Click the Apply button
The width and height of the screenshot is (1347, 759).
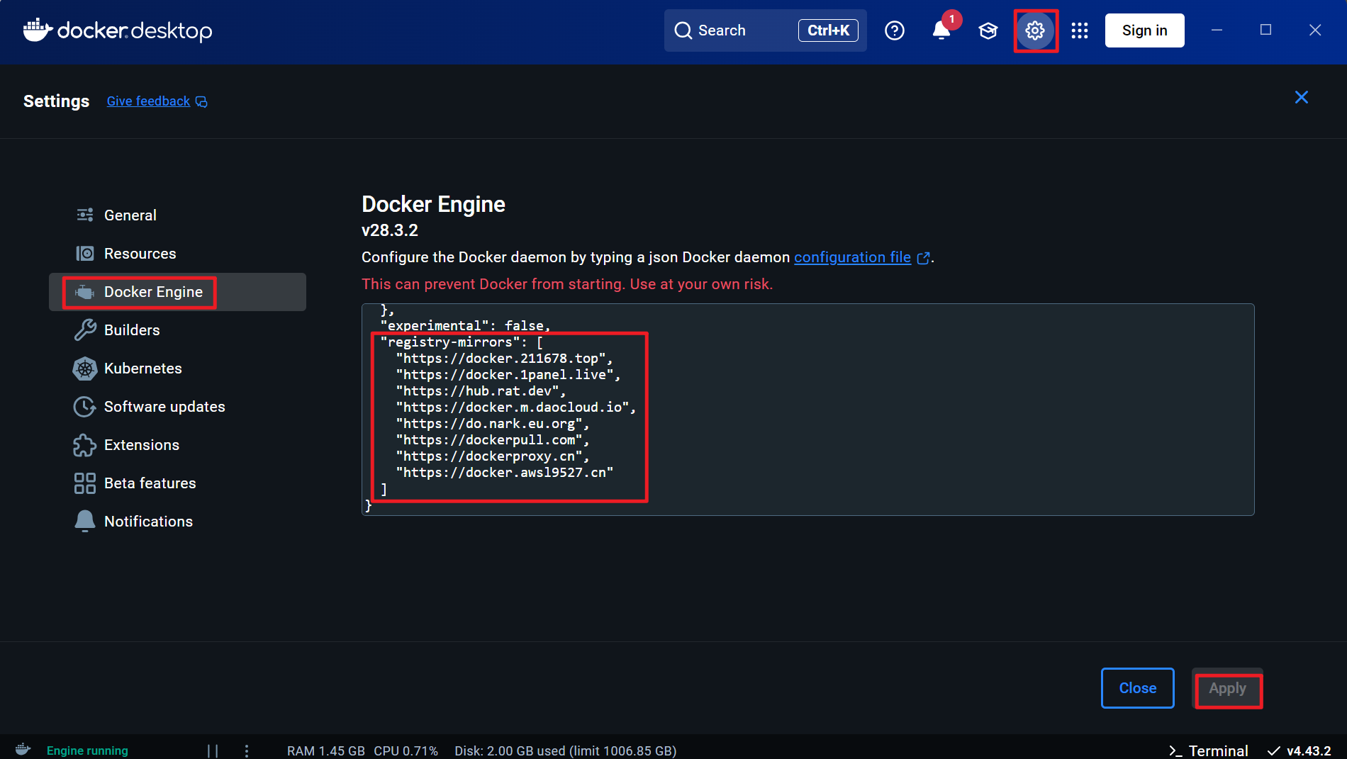[x=1227, y=688]
